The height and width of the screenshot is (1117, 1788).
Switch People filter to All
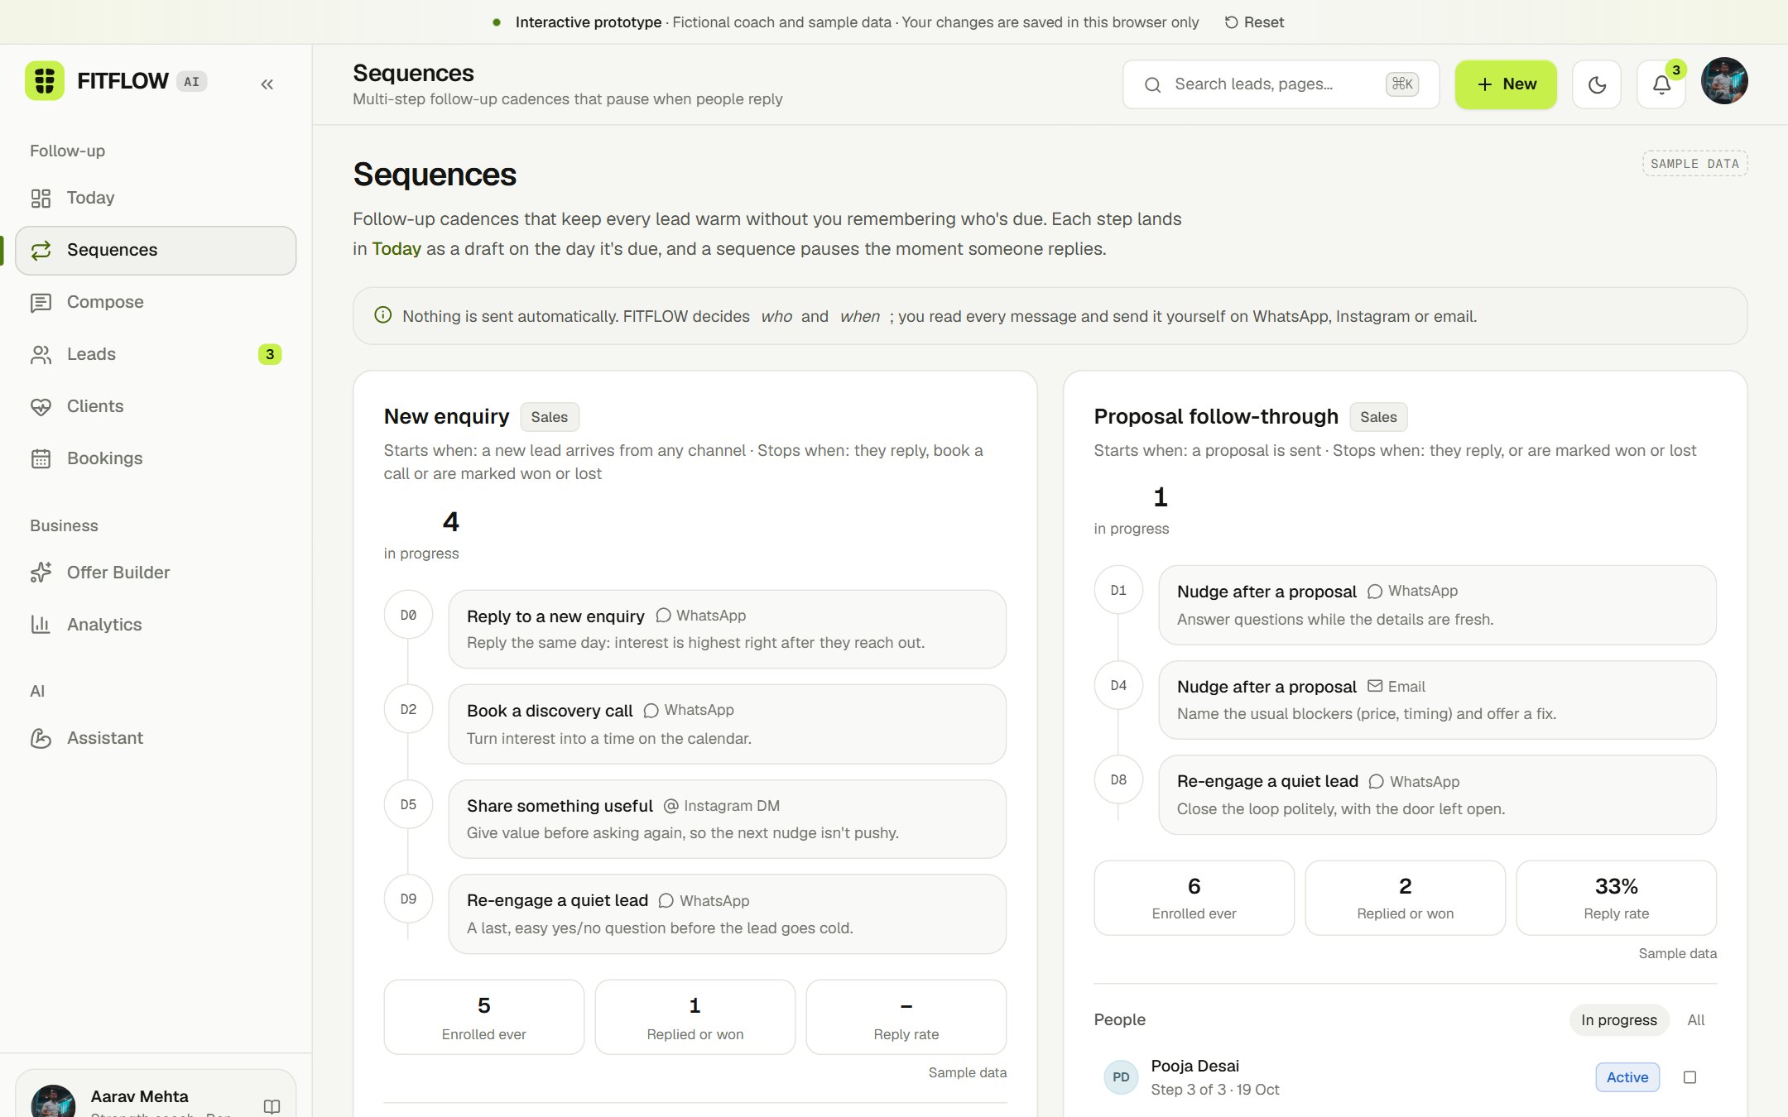pyautogui.click(x=1695, y=1020)
